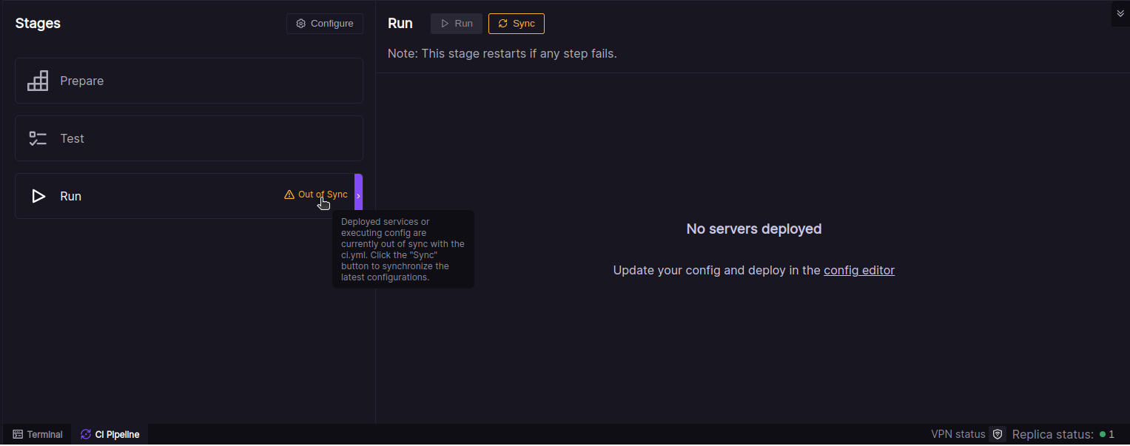This screenshot has width=1130, height=446.
Task: Click the Replica status label text
Action: point(1052,434)
